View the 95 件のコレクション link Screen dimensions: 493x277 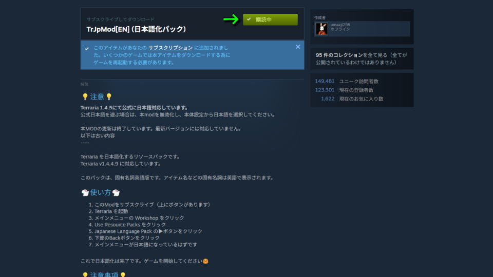coord(339,55)
